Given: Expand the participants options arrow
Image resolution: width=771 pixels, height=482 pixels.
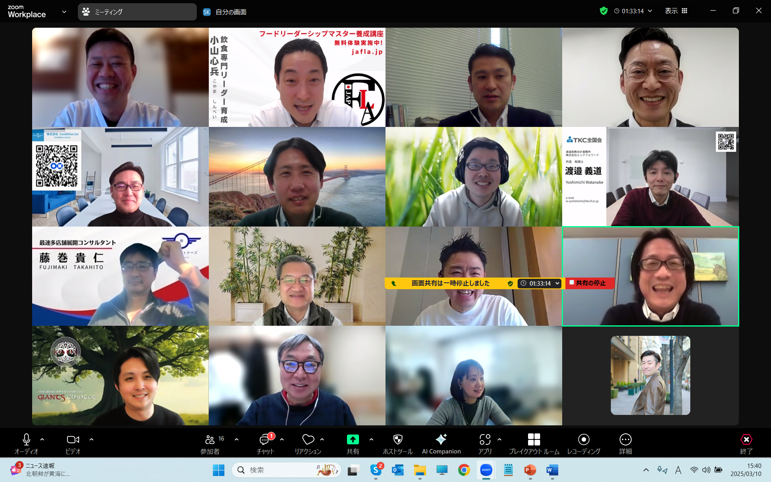Looking at the screenshot, I should 237,439.
